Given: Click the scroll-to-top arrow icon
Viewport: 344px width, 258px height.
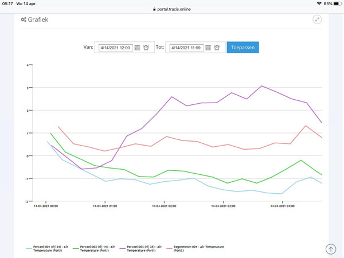Looking at the screenshot, I should coord(331,249).
